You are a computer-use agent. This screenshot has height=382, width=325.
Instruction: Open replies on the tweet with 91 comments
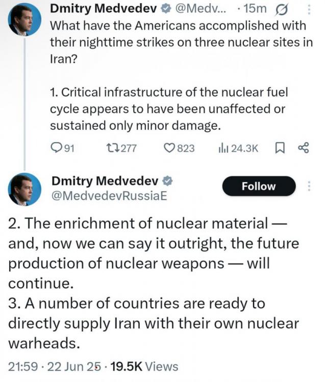[63, 148]
